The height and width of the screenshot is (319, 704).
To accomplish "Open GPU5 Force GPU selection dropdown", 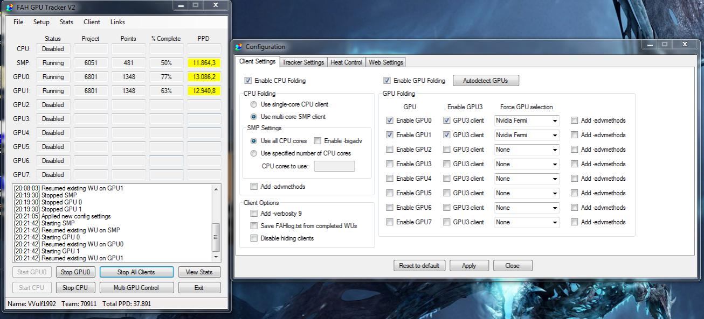I will [x=527, y=193].
